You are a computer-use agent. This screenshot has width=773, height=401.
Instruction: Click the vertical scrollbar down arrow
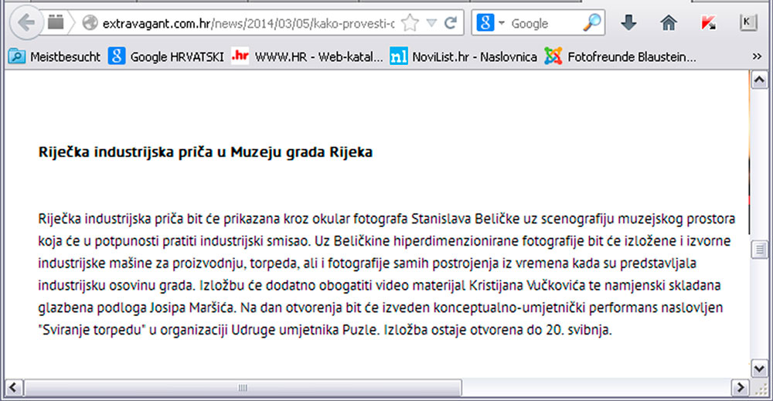759,368
